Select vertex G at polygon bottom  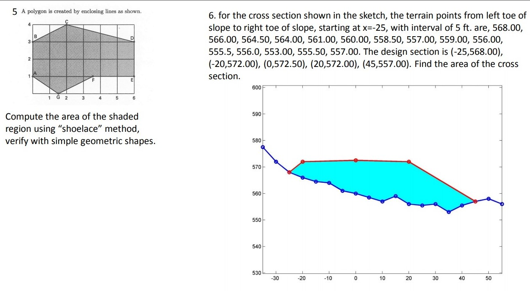point(58,93)
